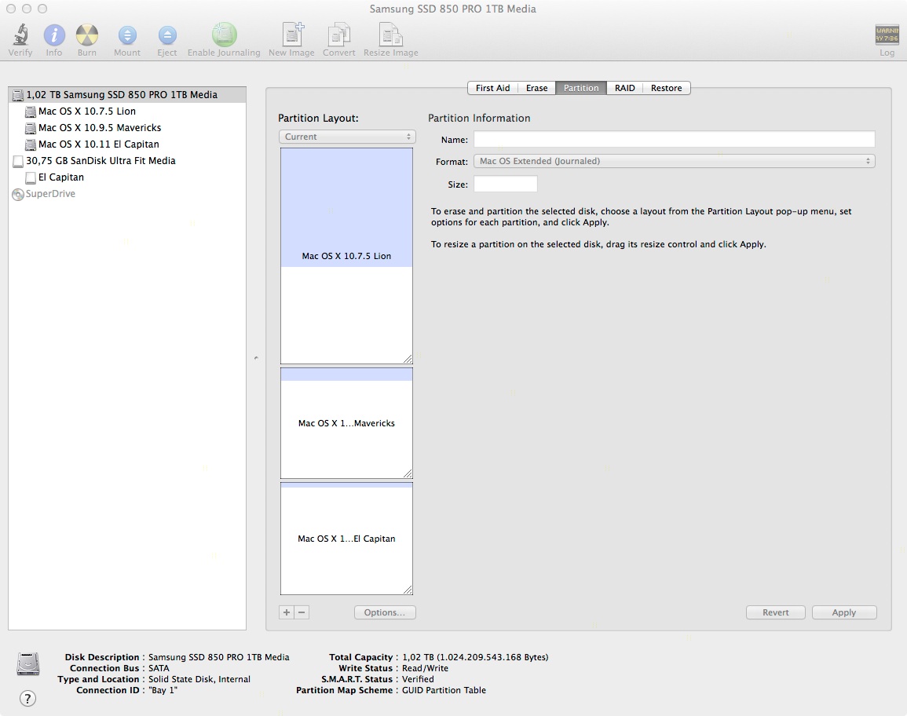Click the resize handle of the El Capitan partition

point(408,590)
